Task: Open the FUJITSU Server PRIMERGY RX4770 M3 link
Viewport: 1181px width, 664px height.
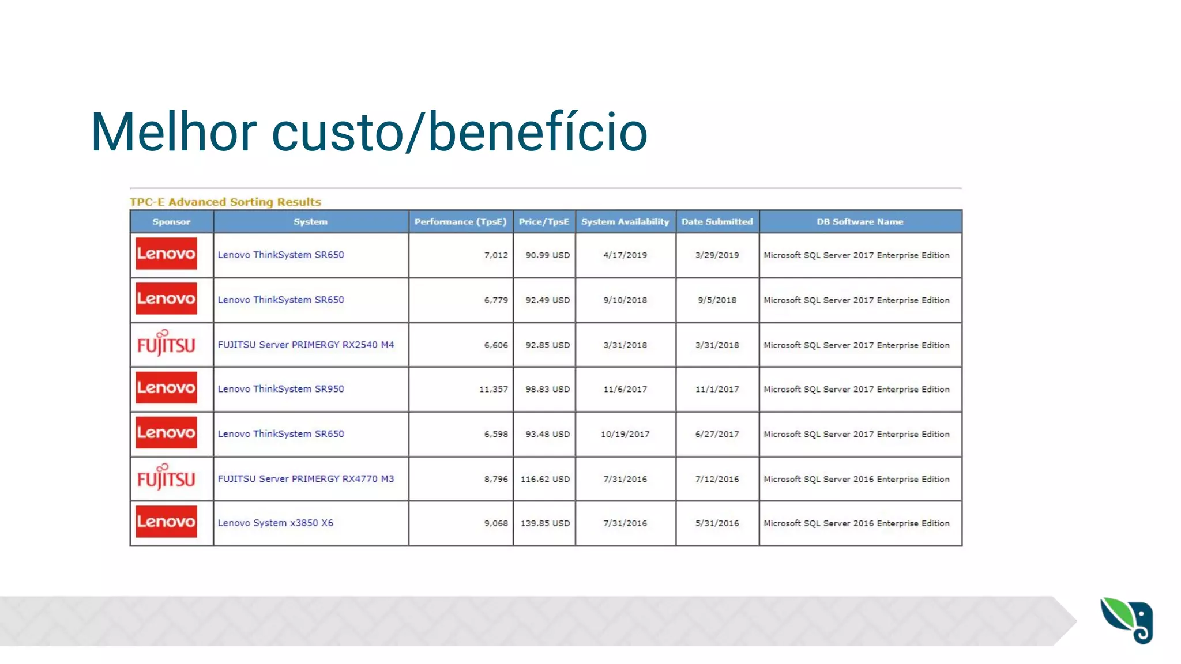Action: (306, 479)
